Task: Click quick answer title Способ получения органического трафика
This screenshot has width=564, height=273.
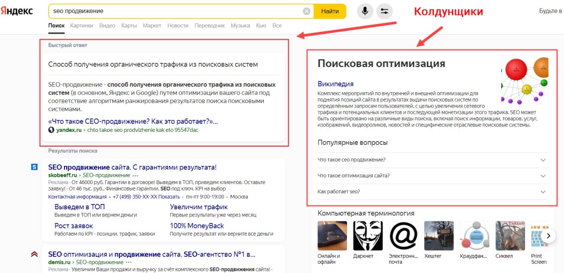Action: pos(153,65)
